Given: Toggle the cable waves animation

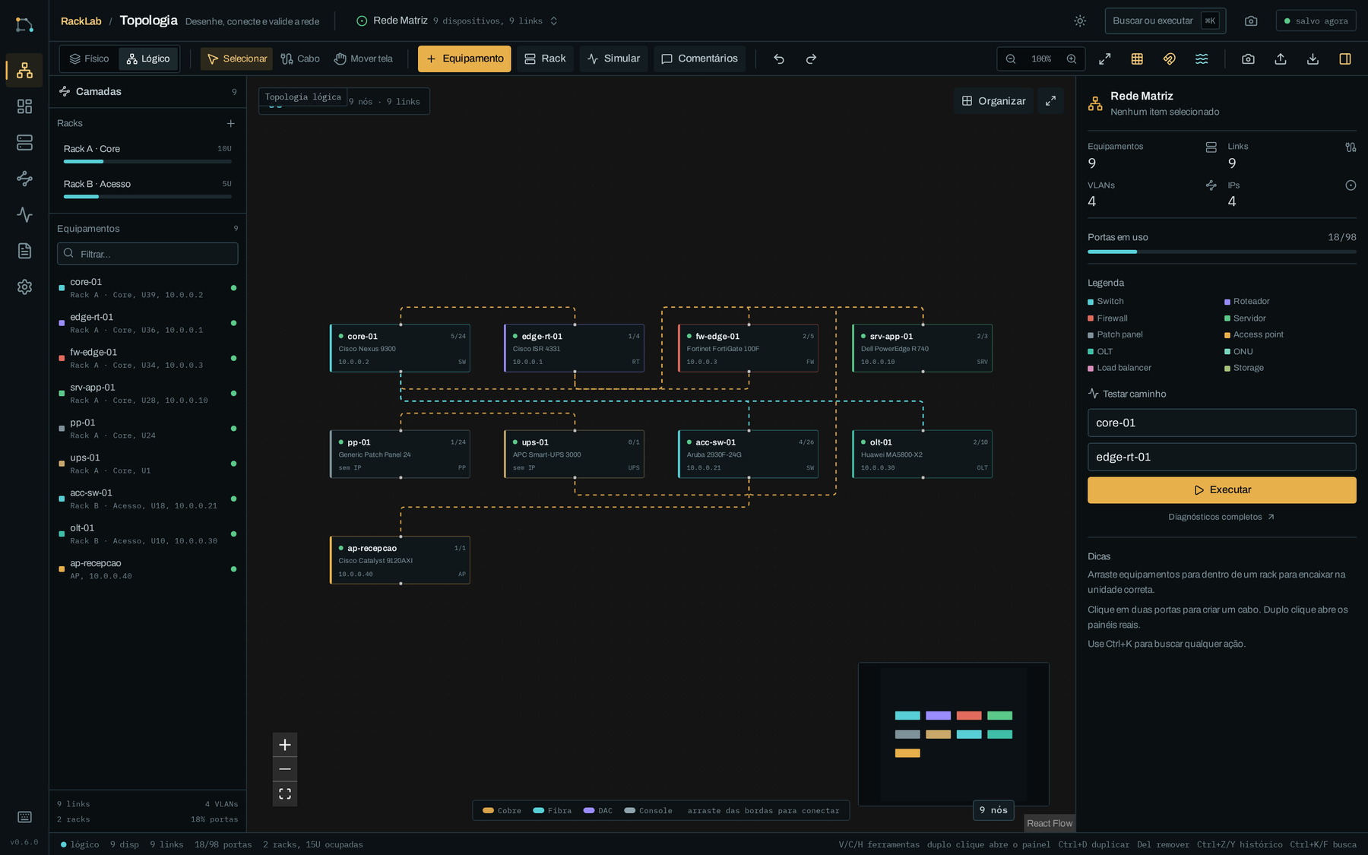Looking at the screenshot, I should point(1202,59).
